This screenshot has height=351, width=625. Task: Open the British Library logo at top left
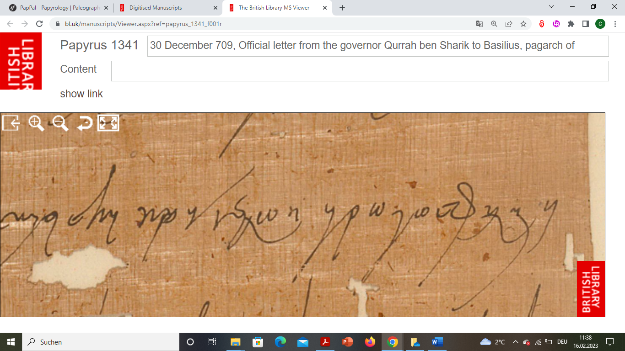click(21, 61)
